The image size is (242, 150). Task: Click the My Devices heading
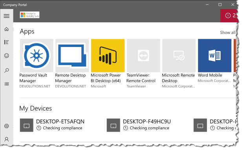[x=35, y=108]
